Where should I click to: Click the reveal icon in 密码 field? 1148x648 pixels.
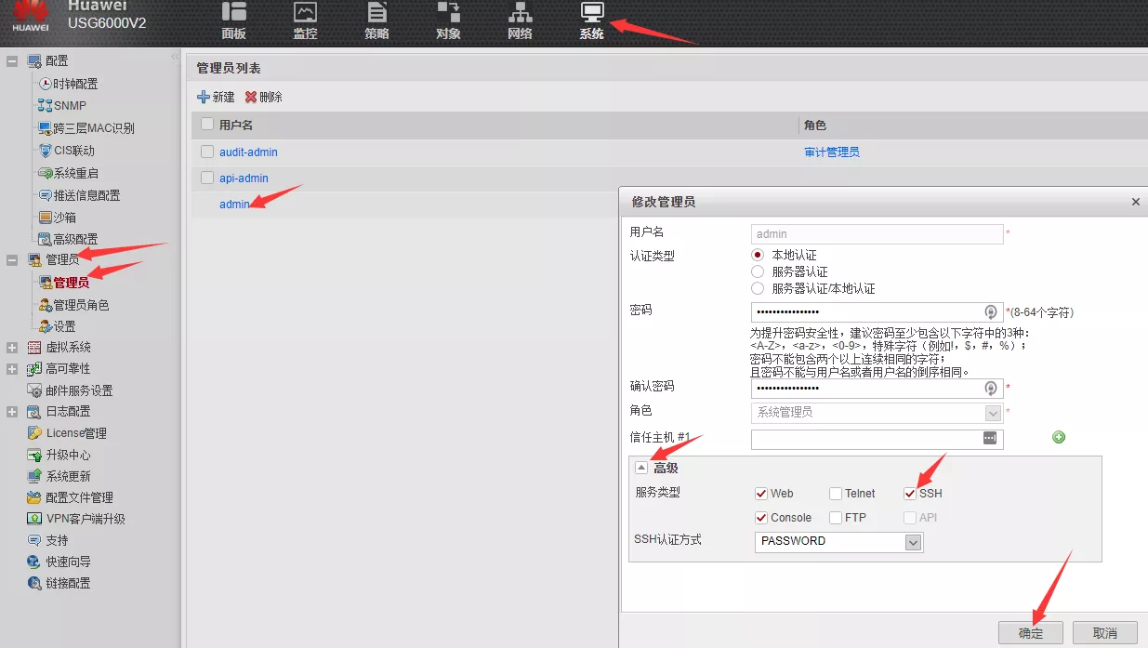pos(990,312)
